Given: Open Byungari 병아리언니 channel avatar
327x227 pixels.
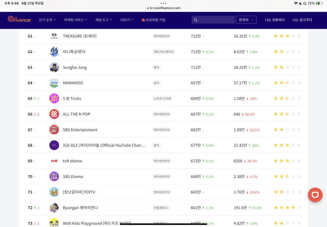Looking at the screenshot, I should (54, 208).
